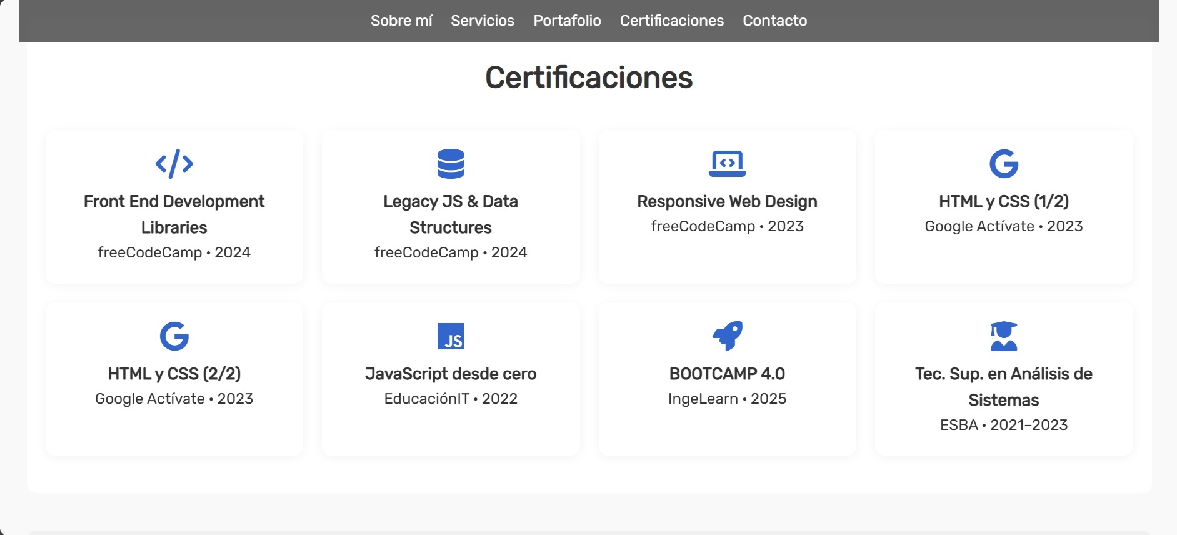Click the code brackets icon for Front End Development Libraries
Image resolution: width=1177 pixels, height=535 pixels.
[x=174, y=164]
